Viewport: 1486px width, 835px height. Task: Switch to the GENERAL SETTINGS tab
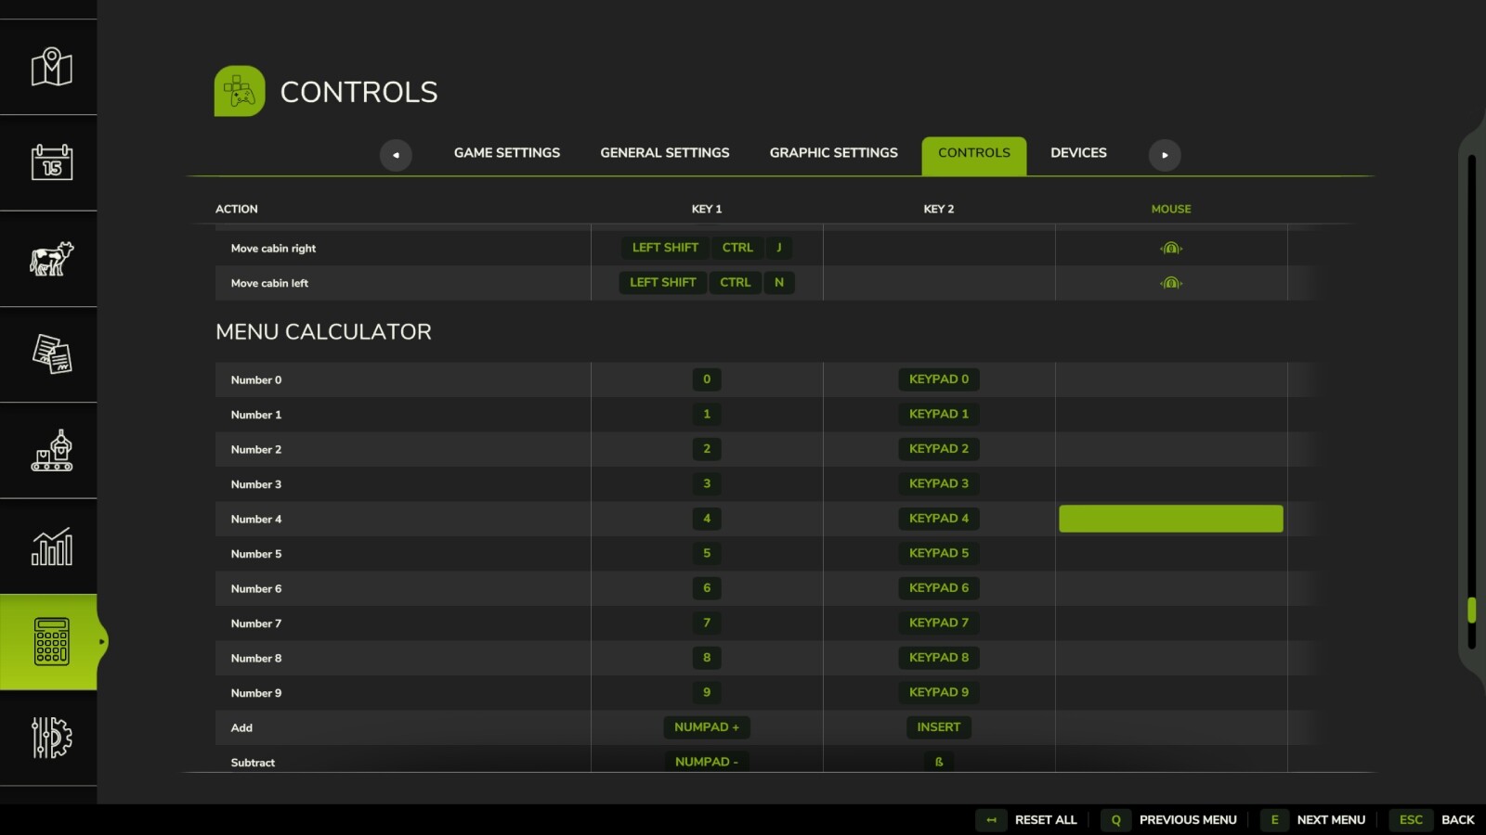(x=663, y=152)
